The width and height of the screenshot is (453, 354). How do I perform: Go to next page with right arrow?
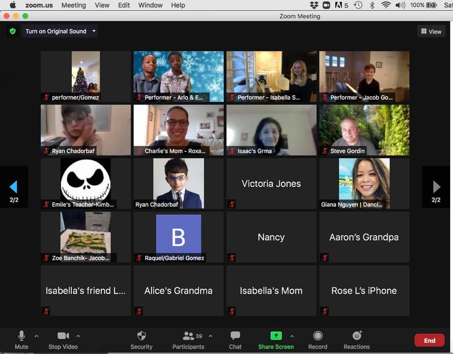pyautogui.click(x=436, y=187)
